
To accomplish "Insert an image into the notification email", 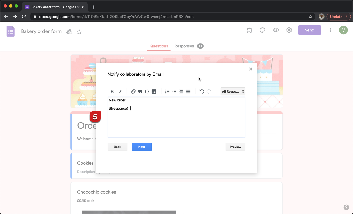I will (154, 91).
